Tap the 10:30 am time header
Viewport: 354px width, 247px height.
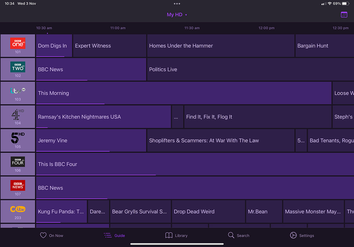[x=44, y=28]
